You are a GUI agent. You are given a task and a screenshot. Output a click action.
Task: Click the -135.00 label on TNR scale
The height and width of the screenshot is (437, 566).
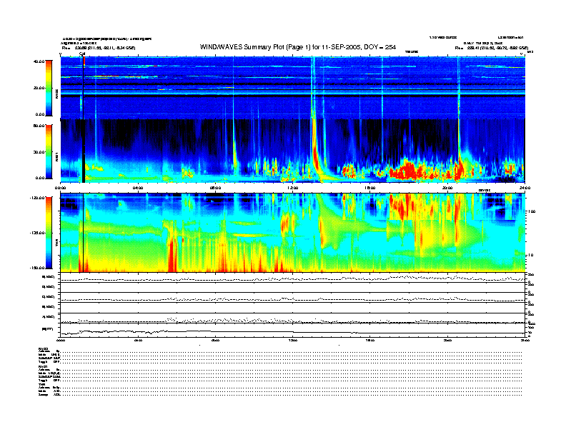click(x=37, y=233)
